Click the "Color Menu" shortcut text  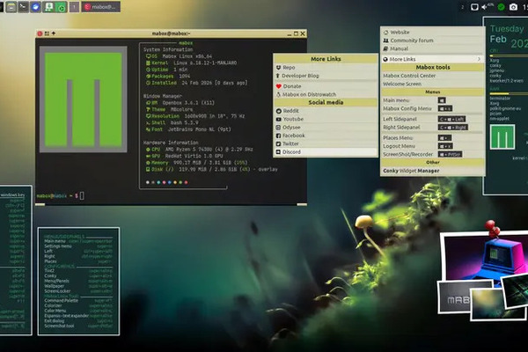[x=55, y=311]
